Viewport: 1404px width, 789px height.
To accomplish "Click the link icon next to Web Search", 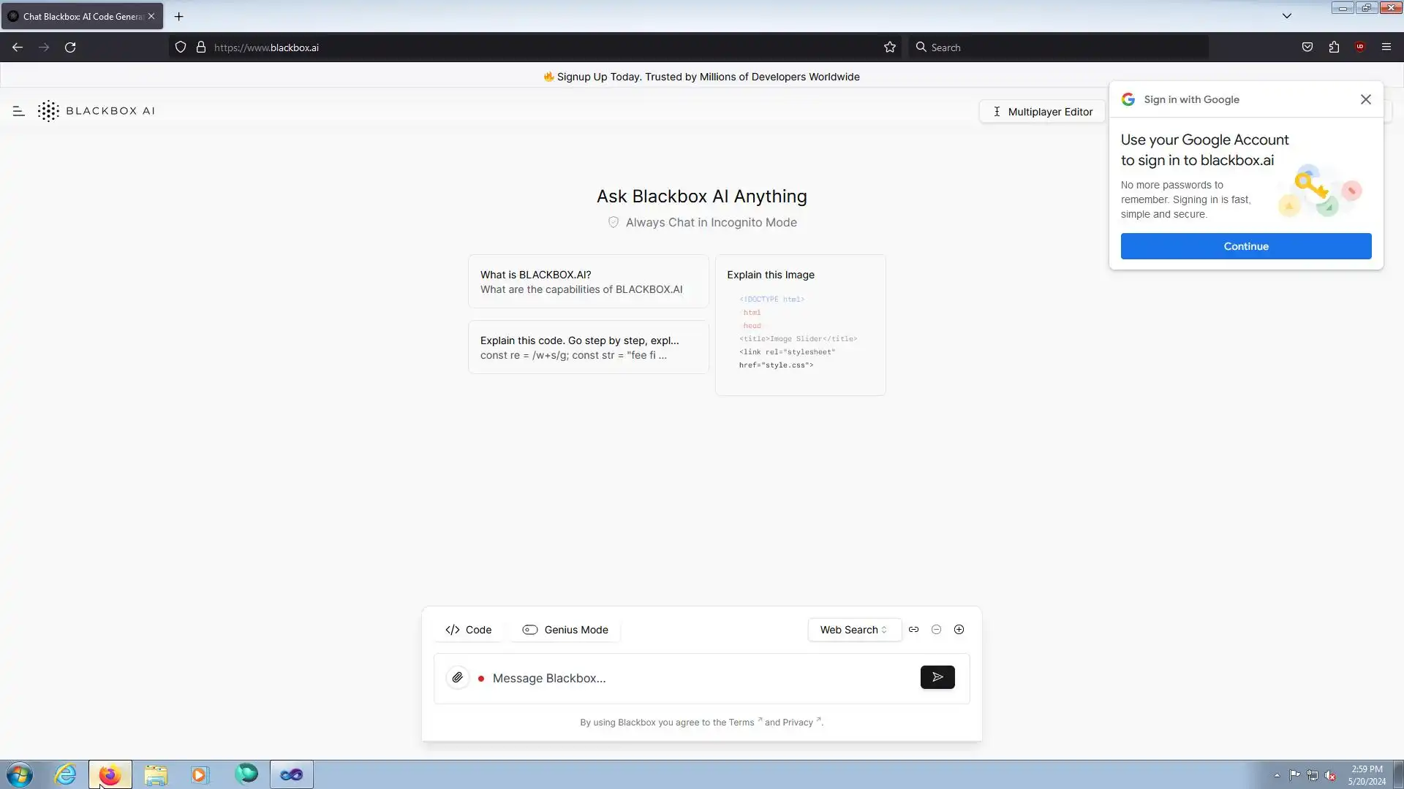I will tap(913, 630).
